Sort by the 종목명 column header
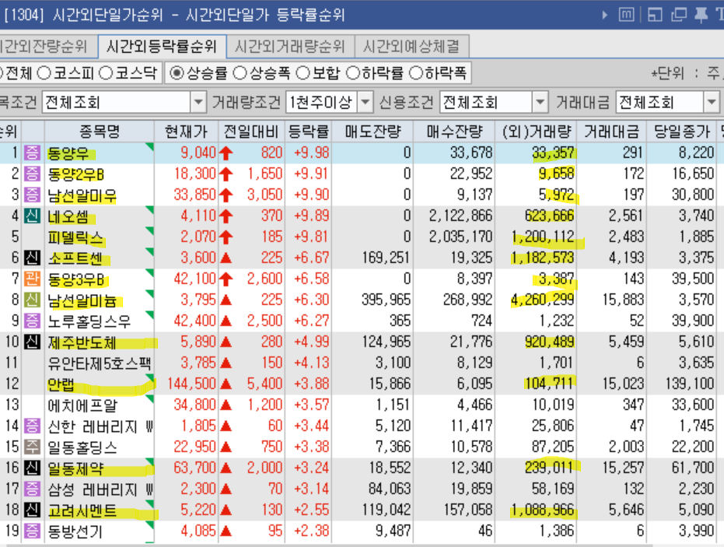 click(100, 132)
